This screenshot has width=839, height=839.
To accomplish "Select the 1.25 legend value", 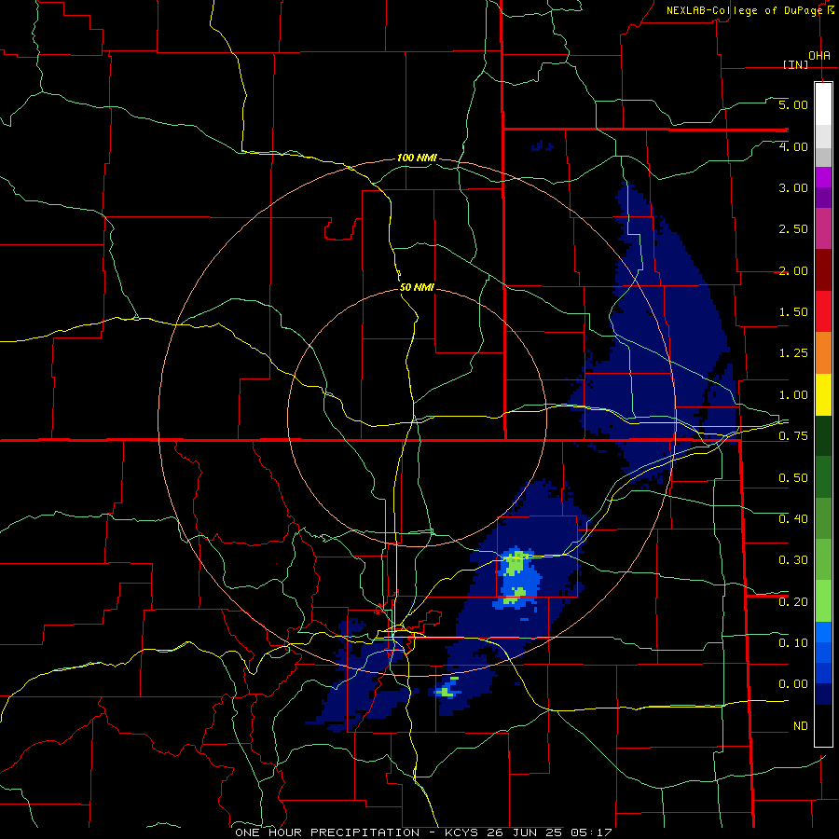I will pos(793,353).
